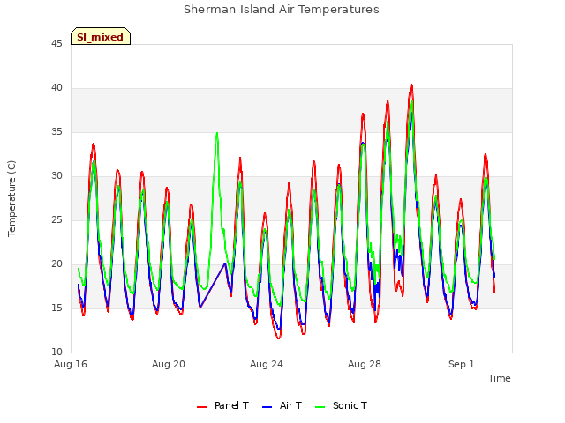
Task: Click the 30 y-axis tick label
Action: pos(56,176)
